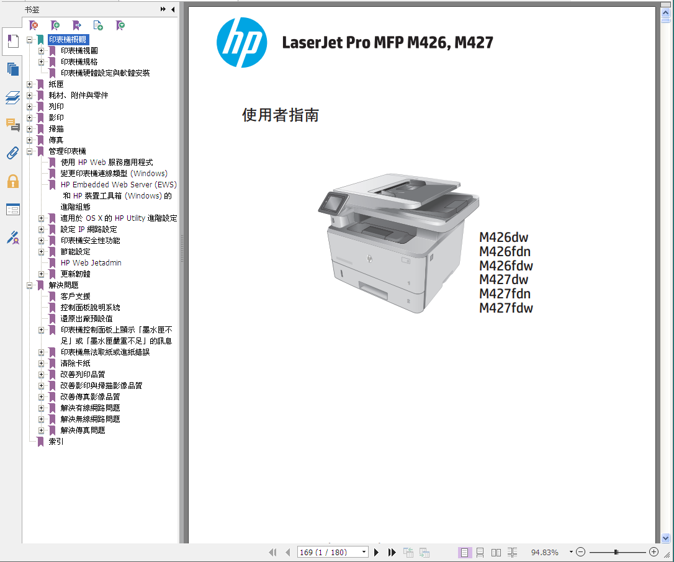The width and height of the screenshot is (674, 562).
Task: Open the Comments sidebar panel
Action: point(13,125)
